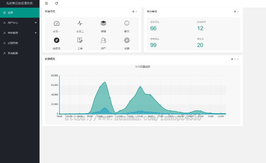266x163 pixels.
Task: Expand the 学校管理 sidebar menu arrow
Action: click(x=36, y=33)
